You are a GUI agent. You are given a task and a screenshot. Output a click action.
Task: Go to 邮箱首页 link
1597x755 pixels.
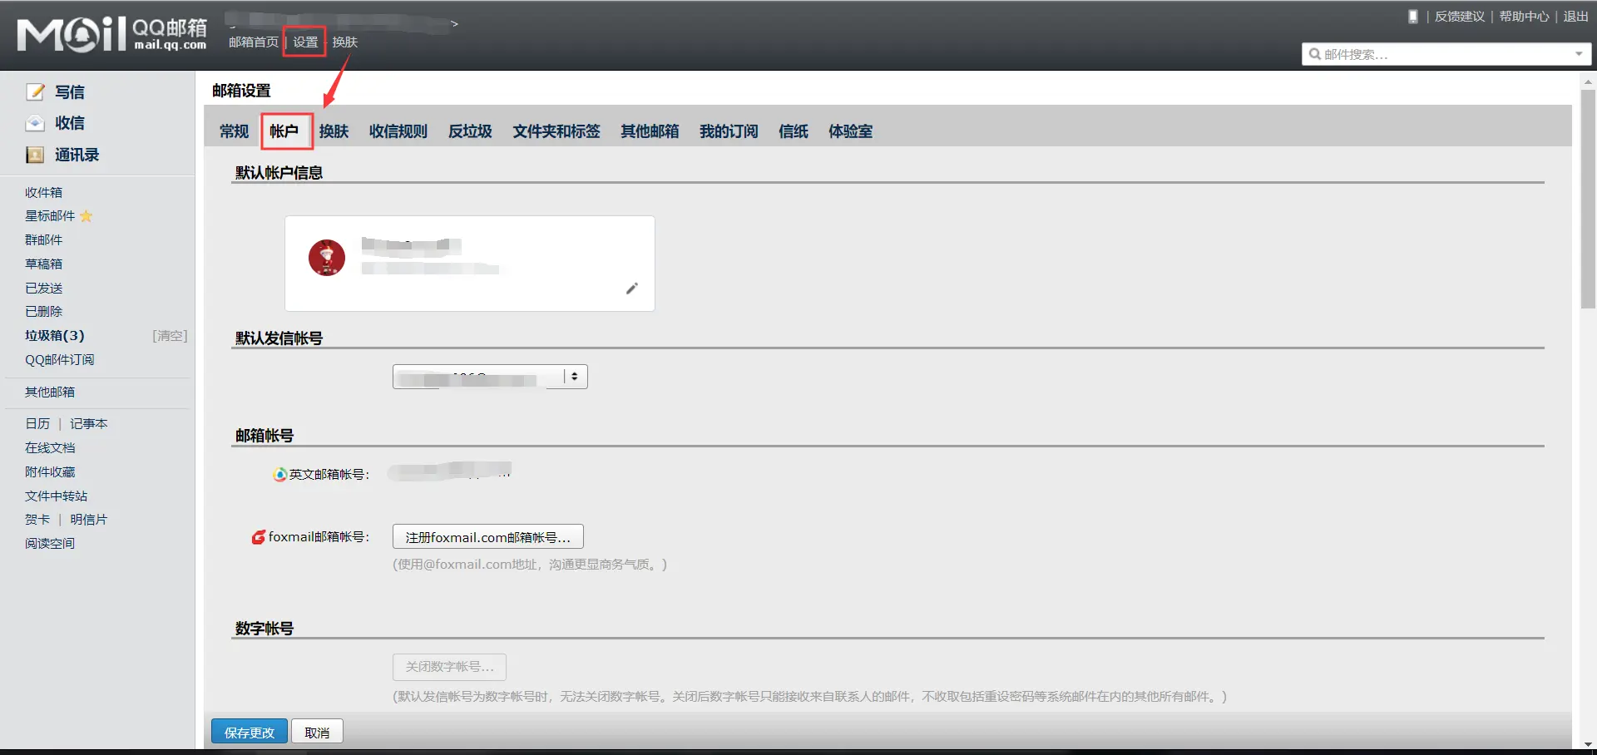254,42
